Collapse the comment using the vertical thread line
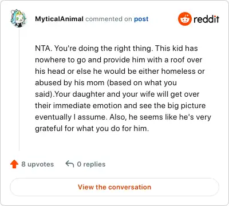The image size is (229, 206). pos(19,90)
